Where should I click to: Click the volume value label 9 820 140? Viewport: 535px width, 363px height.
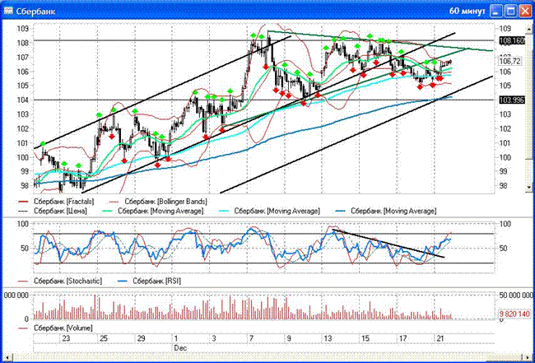point(514,314)
